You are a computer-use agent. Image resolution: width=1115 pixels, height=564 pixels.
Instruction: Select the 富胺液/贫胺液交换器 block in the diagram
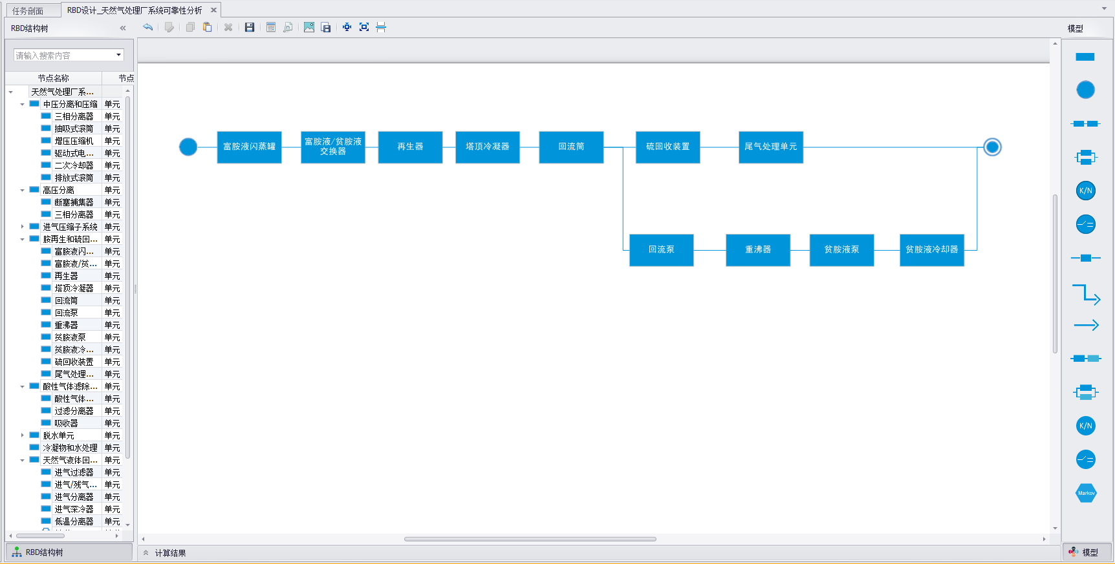[x=333, y=147]
